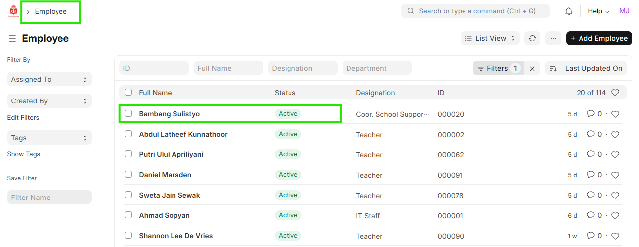Toggle sort direction icon
This screenshot has width=639, height=247.
(553, 69)
